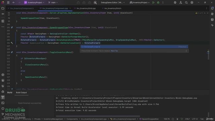Navigate forward with the right arrow
Screen dimensions: 215x121
[x=19, y=2]
